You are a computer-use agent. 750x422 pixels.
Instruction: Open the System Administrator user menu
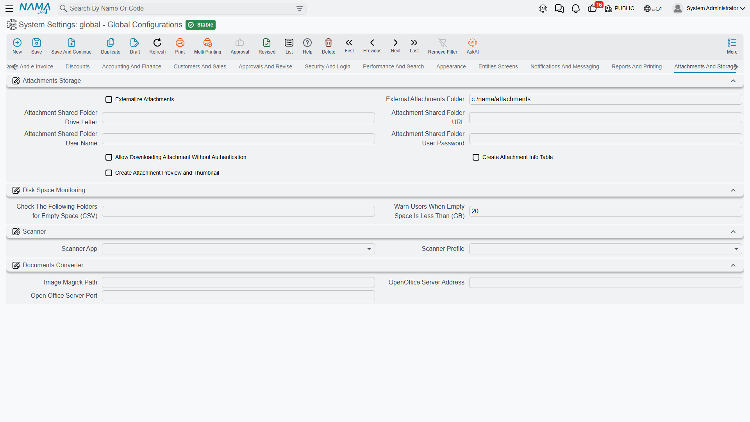[x=709, y=9]
